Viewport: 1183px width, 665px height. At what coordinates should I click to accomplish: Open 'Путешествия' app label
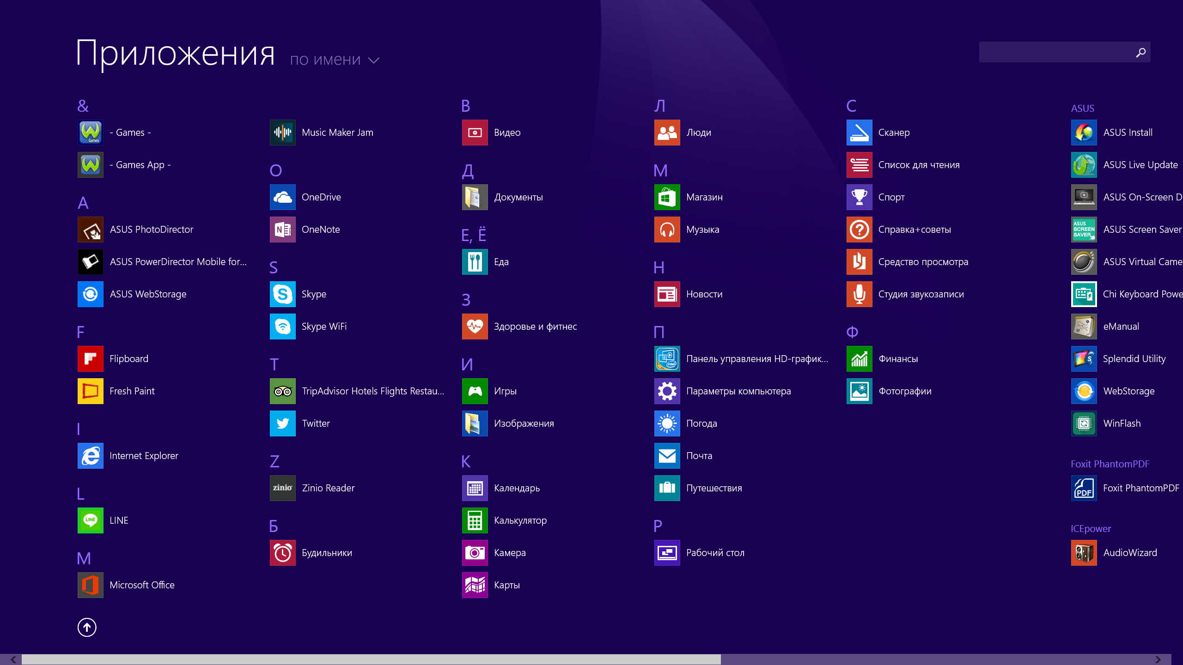pos(714,488)
